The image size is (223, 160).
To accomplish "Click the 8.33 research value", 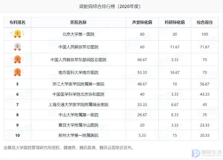I will [175, 115].
